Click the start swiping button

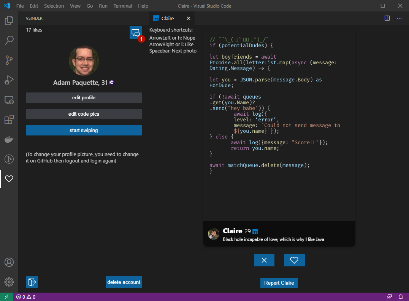(84, 131)
